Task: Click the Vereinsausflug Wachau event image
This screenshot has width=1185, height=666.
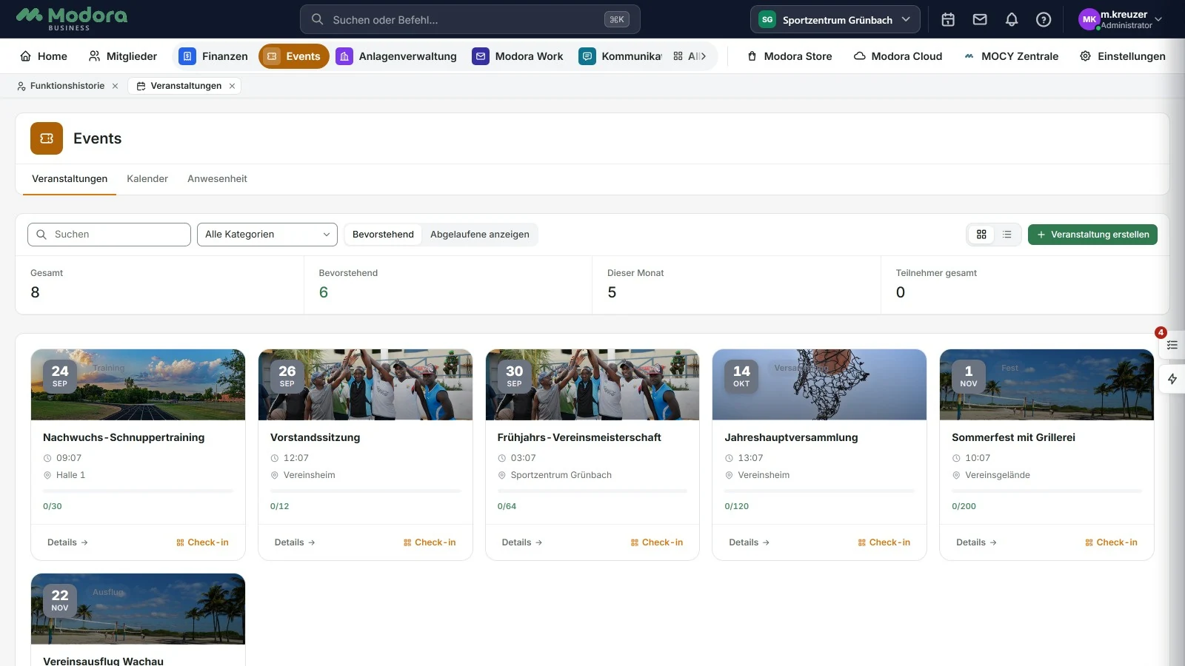Action: click(138, 609)
